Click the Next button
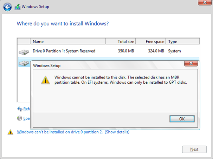The image size is (213, 159). pos(194,149)
